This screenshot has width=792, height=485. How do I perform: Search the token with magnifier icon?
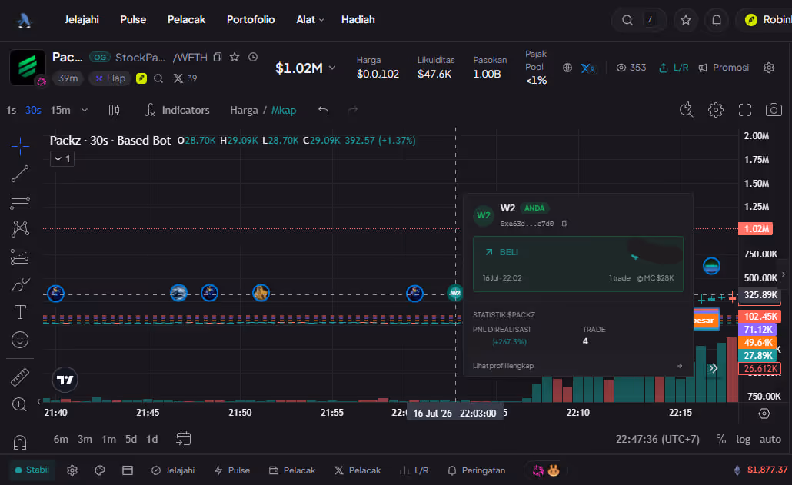(x=158, y=78)
